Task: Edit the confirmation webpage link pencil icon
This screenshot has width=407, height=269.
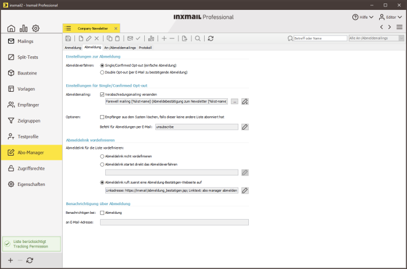Action: pos(245,191)
